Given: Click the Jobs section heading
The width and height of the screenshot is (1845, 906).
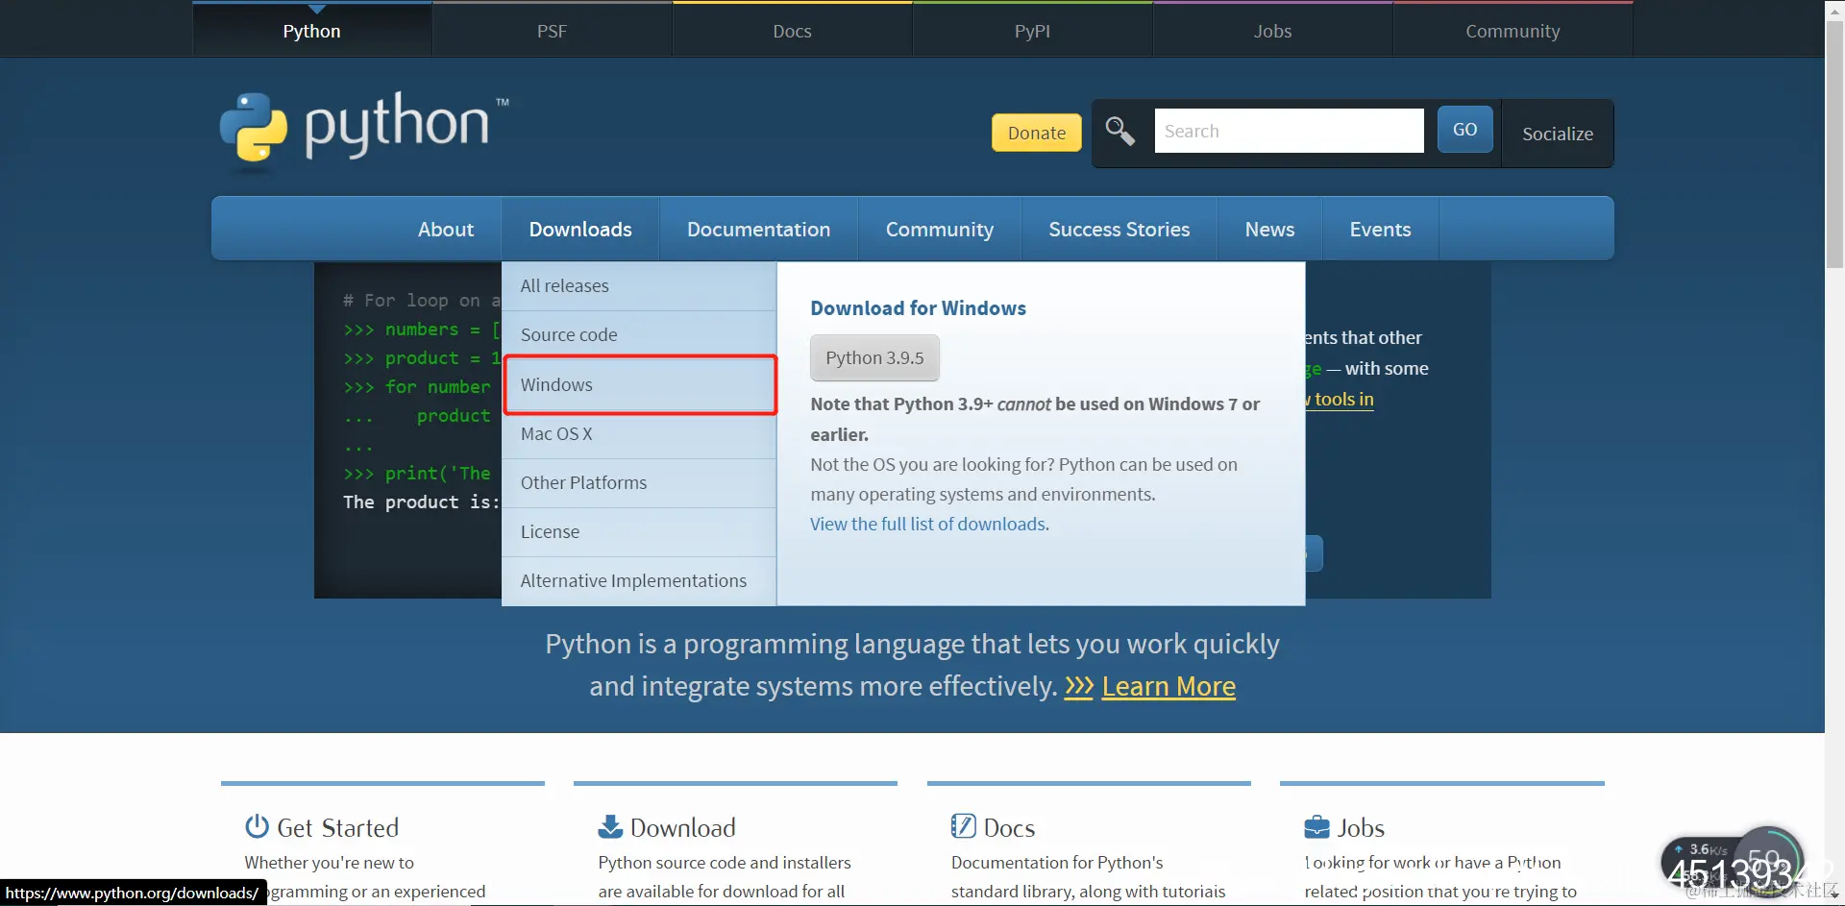Looking at the screenshot, I should 1361,827.
